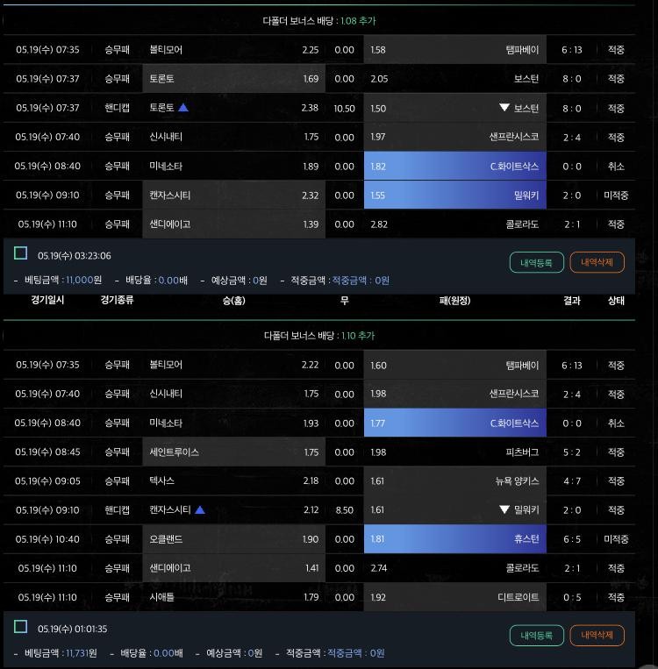The height and width of the screenshot is (669, 658).
Task: Select the 탬파베이 away cell with odds 1.60
Action: point(455,365)
